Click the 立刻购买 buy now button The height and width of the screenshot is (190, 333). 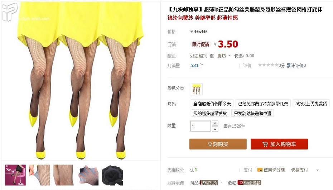[218, 144]
